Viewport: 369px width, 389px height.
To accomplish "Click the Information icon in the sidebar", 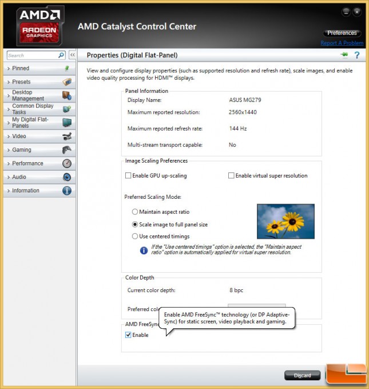I will [67, 191].
